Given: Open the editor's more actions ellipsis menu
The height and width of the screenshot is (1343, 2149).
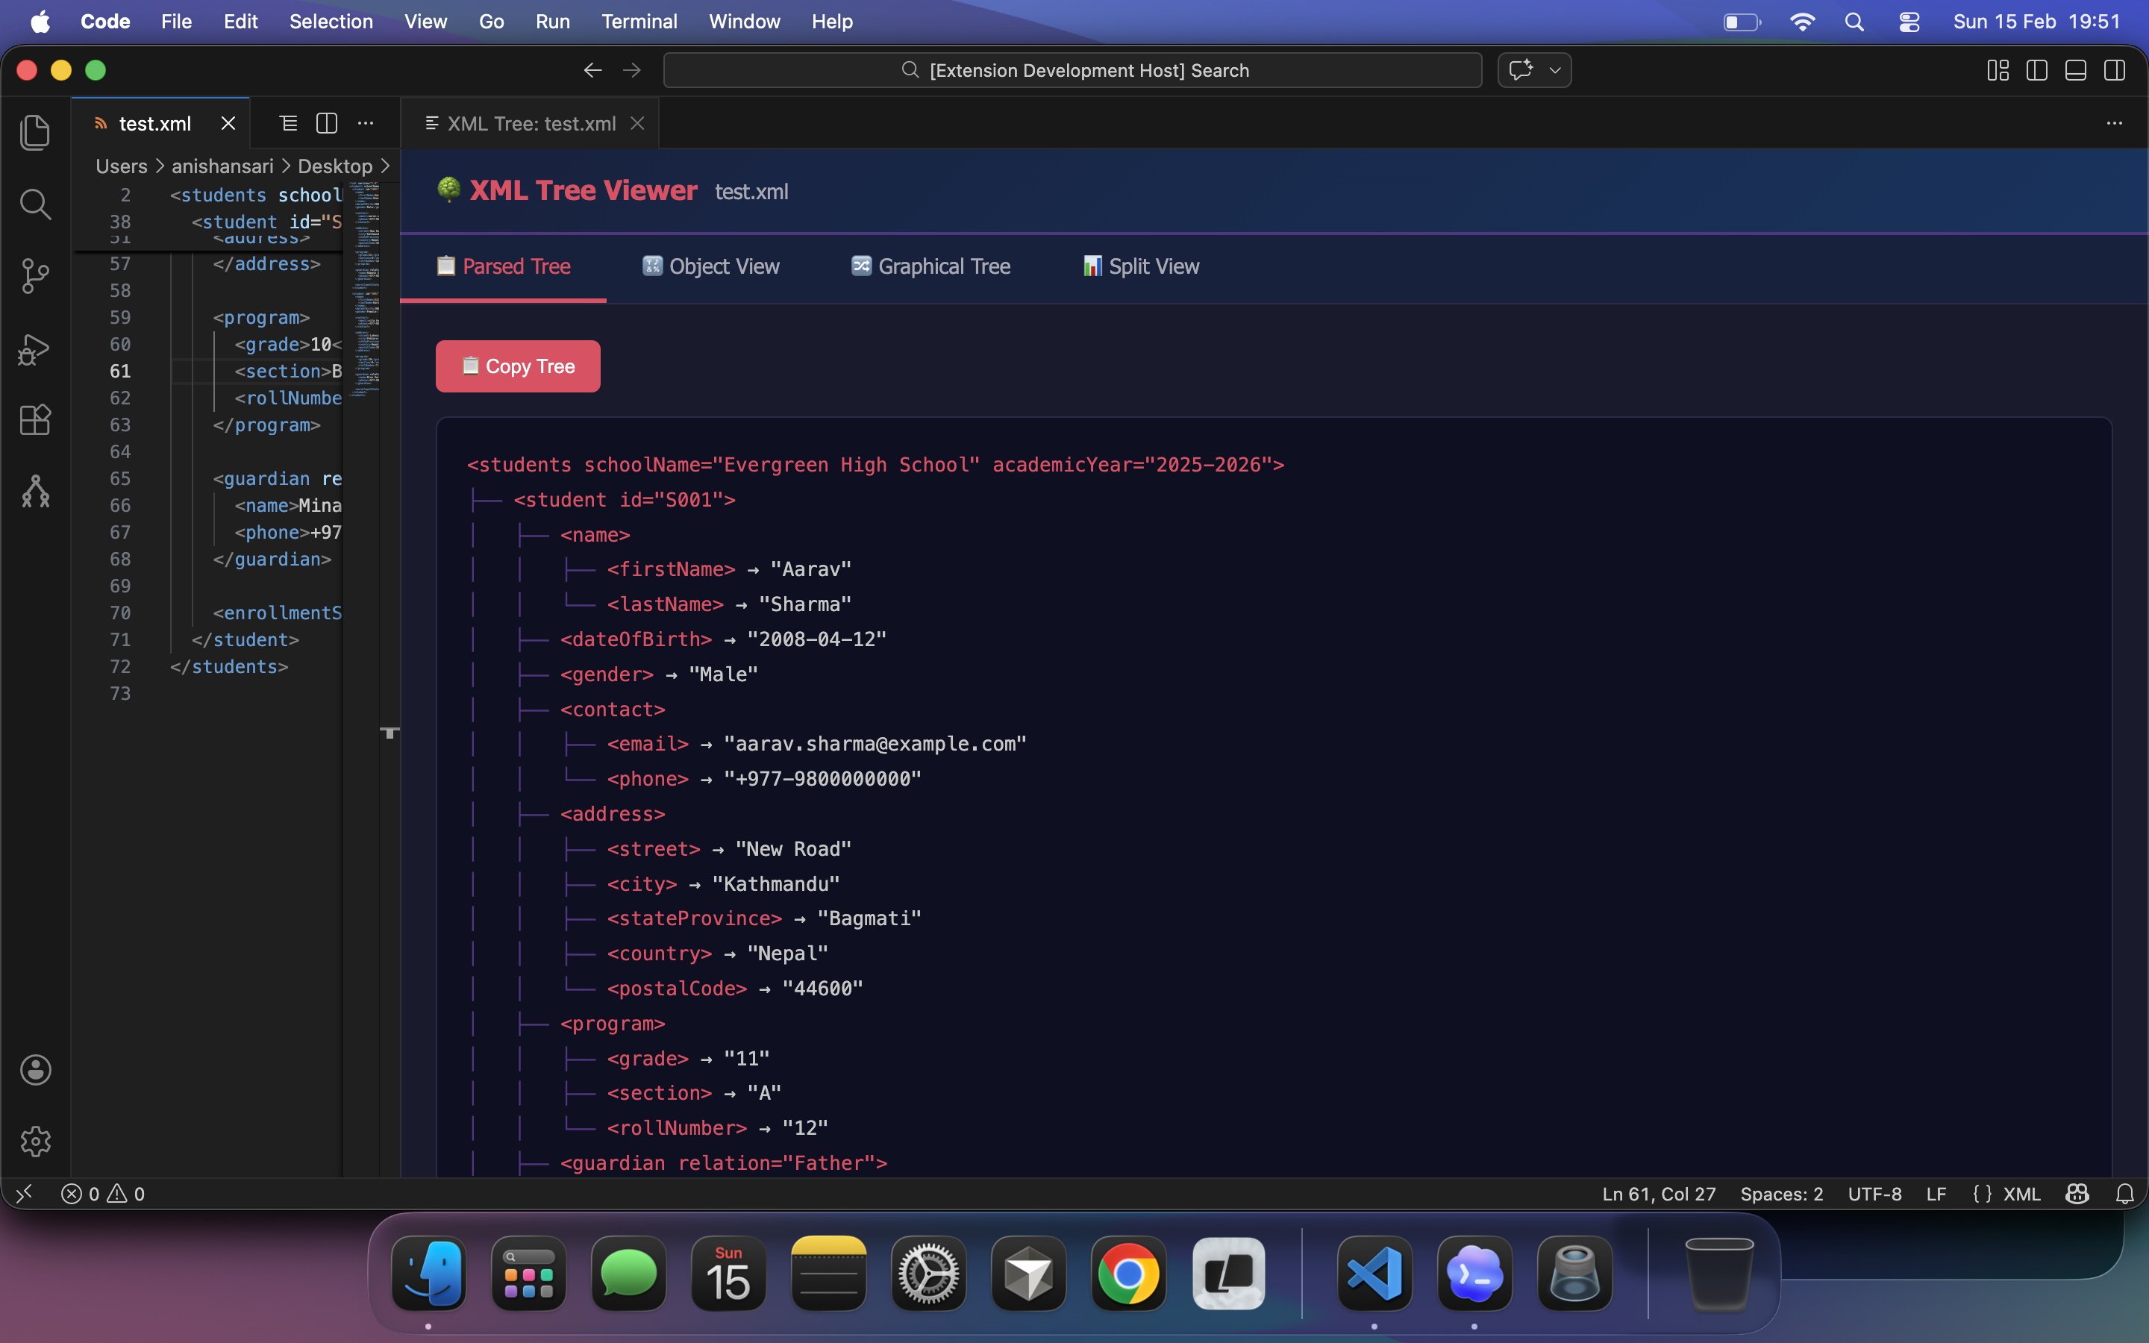Looking at the screenshot, I should point(366,123).
